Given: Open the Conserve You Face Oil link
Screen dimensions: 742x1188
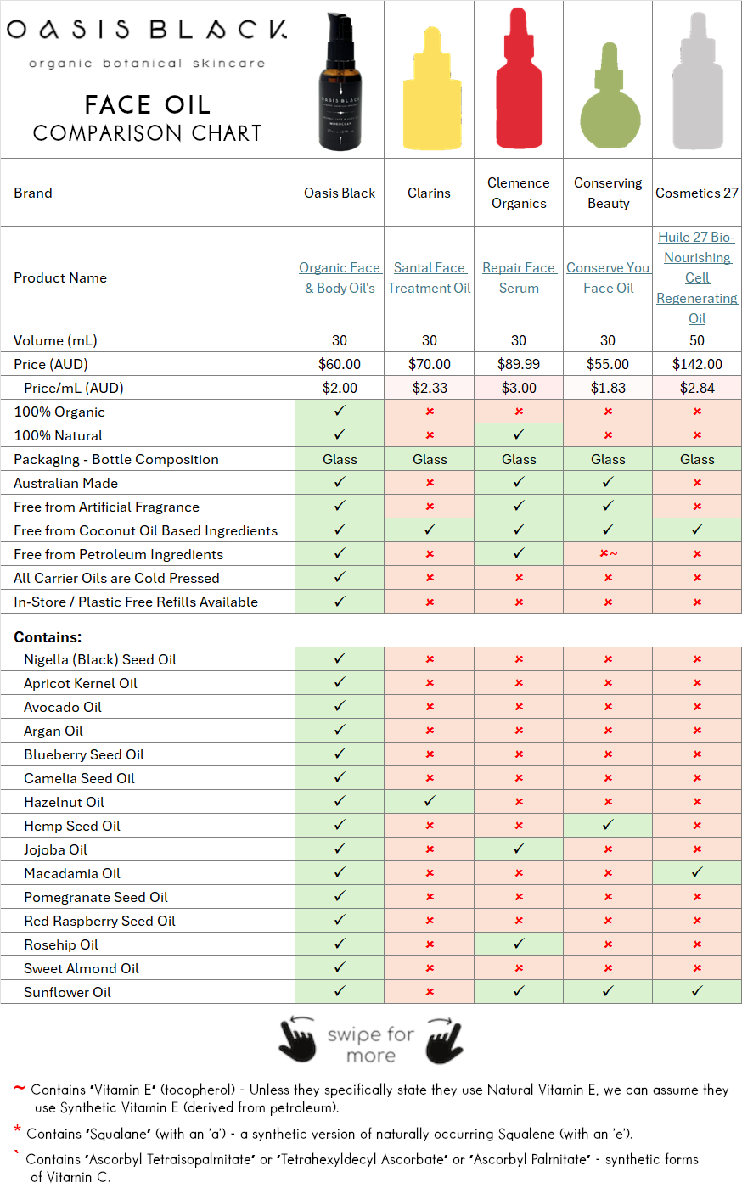Looking at the screenshot, I should [608, 277].
